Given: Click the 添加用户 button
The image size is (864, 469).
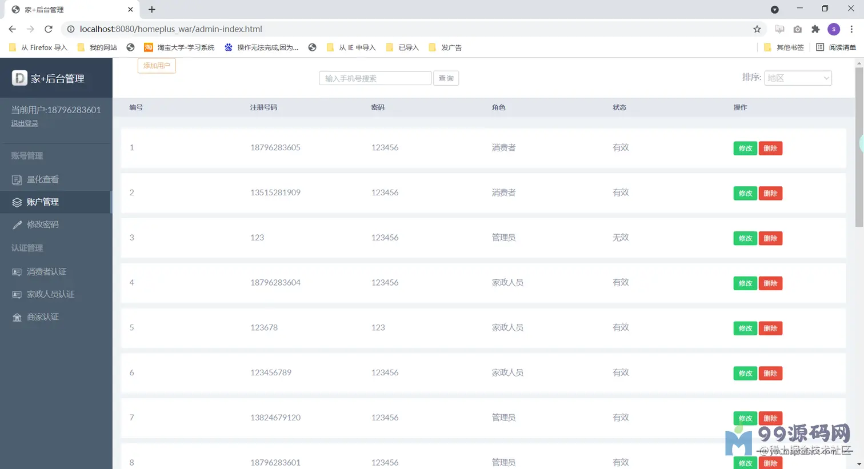Looking at the screenshot, I should click(x=157, y=66).
